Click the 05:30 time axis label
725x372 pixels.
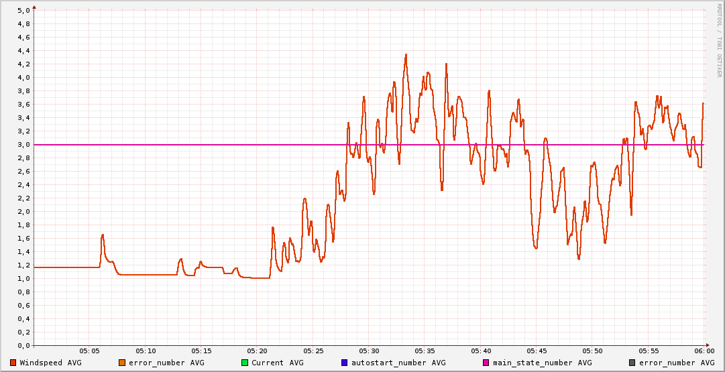pyautogui.click(x=369, y=351)
